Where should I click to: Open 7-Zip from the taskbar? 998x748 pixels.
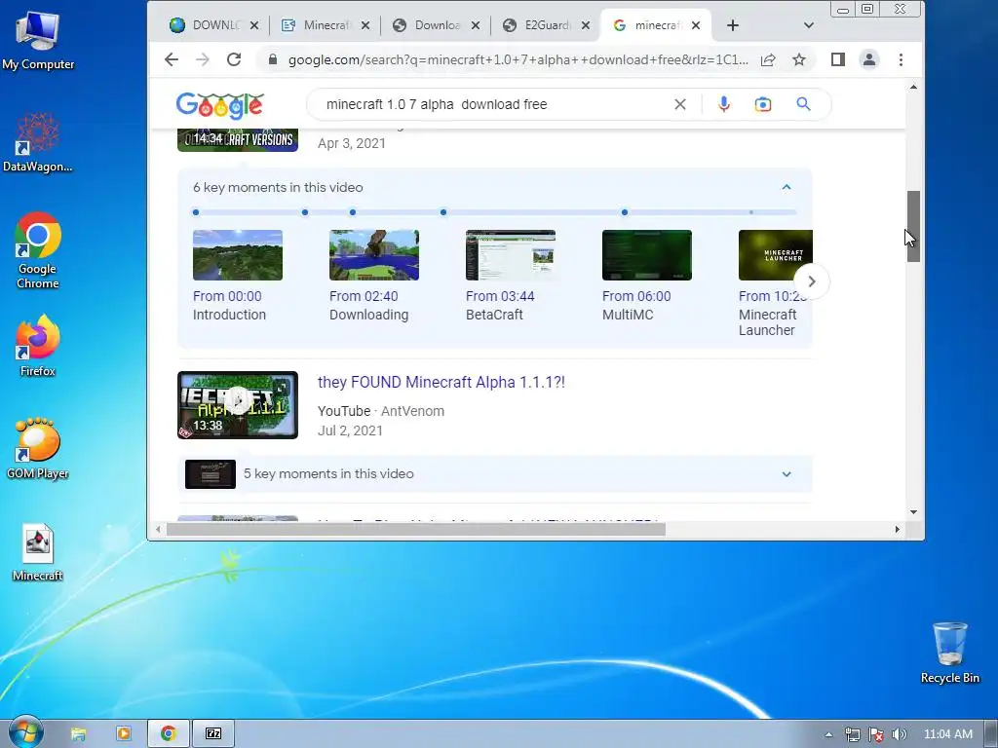pyautogui.click(x=213, y=734)
